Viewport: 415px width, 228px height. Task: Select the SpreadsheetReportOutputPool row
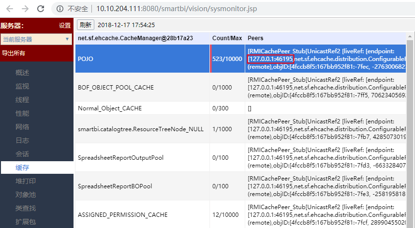pyautogui.click(x=240, y=157)
